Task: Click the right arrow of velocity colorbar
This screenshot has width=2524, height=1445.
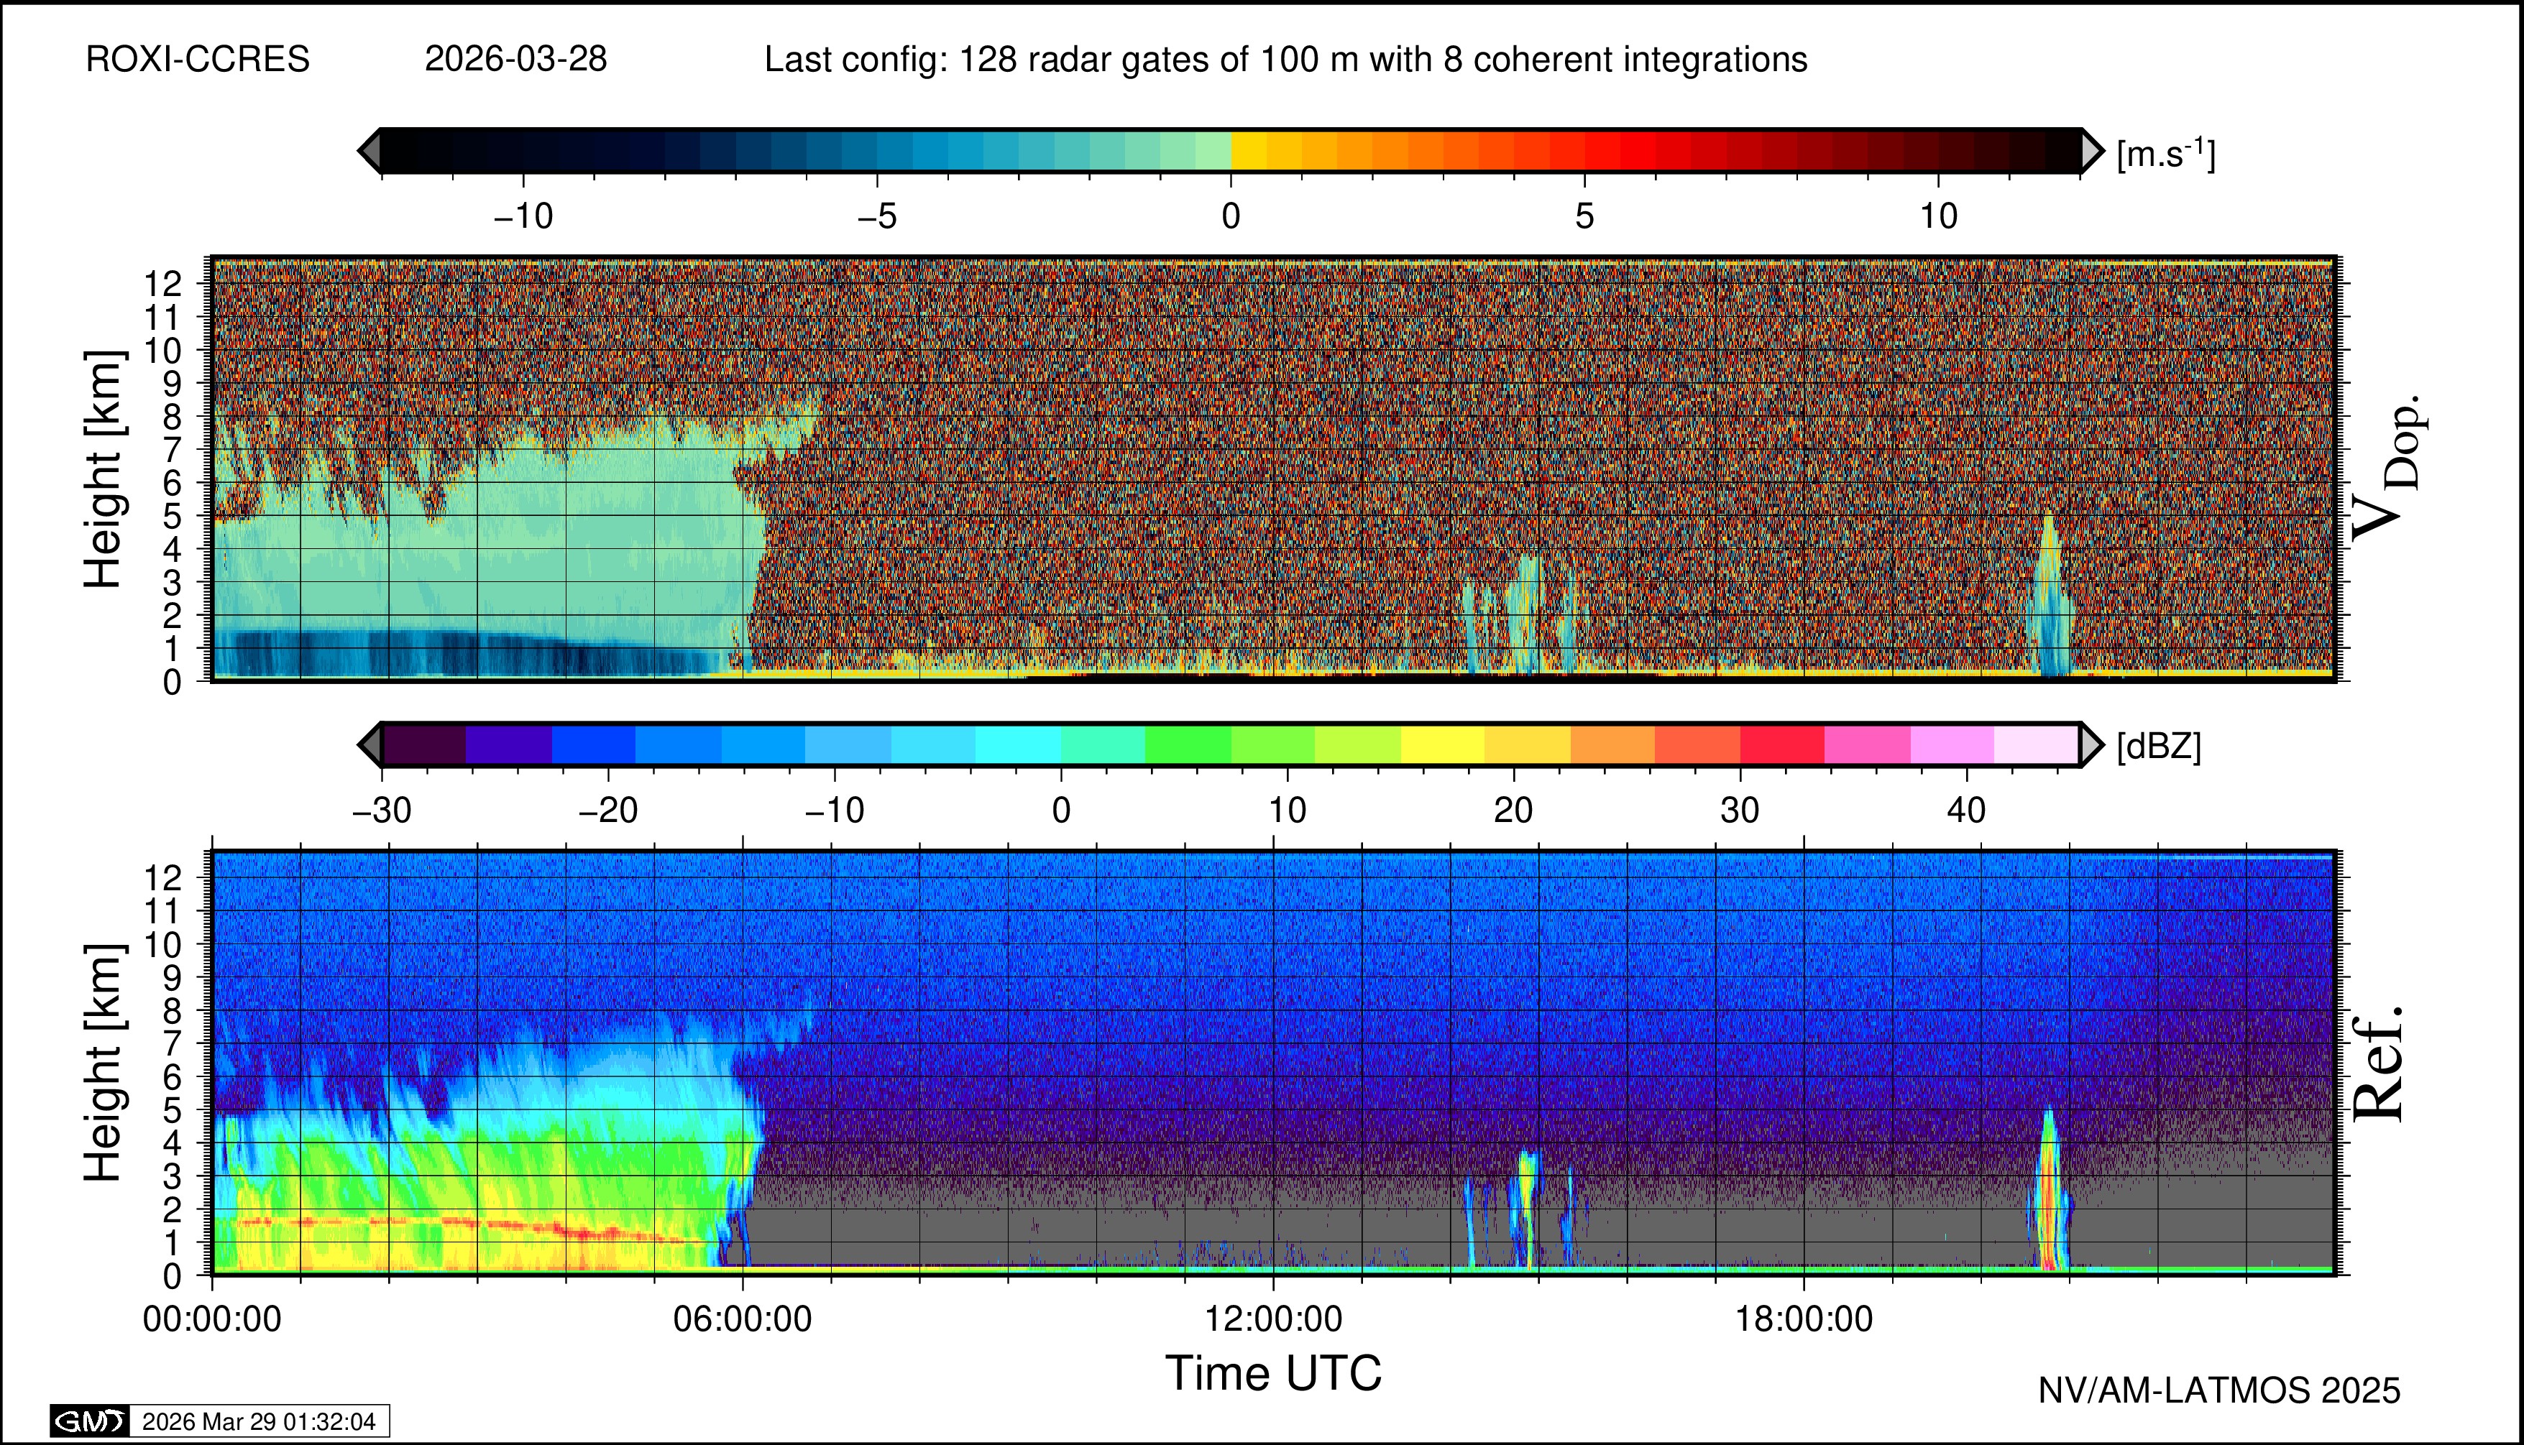Action: [x=2091, y=151]
